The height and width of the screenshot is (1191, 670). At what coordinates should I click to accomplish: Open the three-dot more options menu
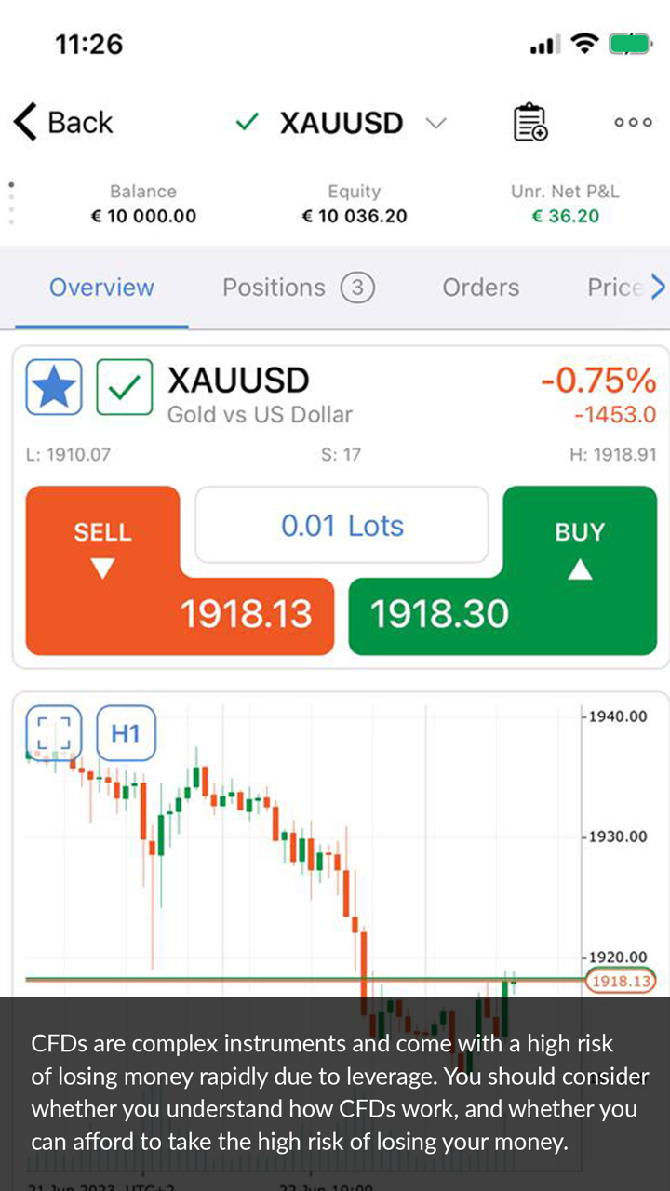coord(633,122)
